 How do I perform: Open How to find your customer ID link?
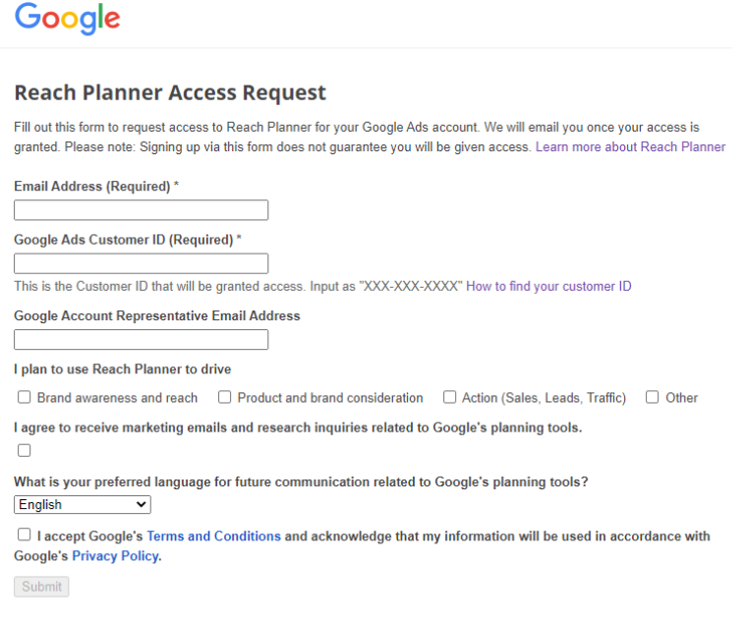[548, 287]
